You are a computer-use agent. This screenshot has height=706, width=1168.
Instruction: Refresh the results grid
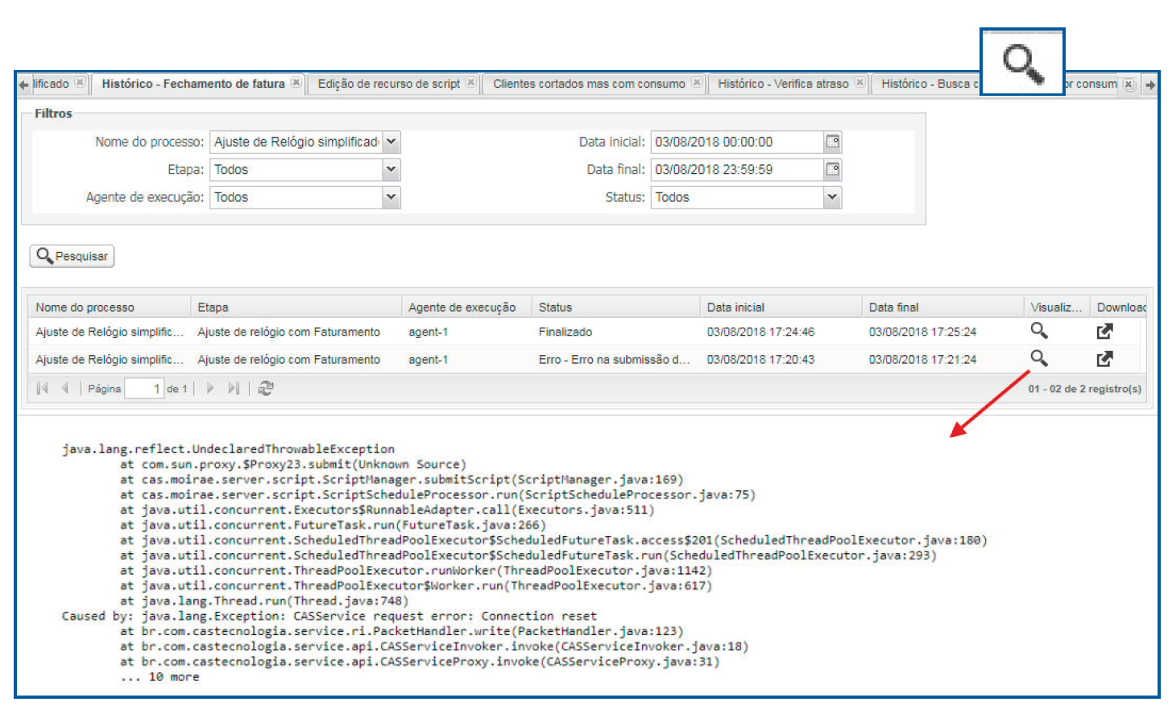coord(266,389)
